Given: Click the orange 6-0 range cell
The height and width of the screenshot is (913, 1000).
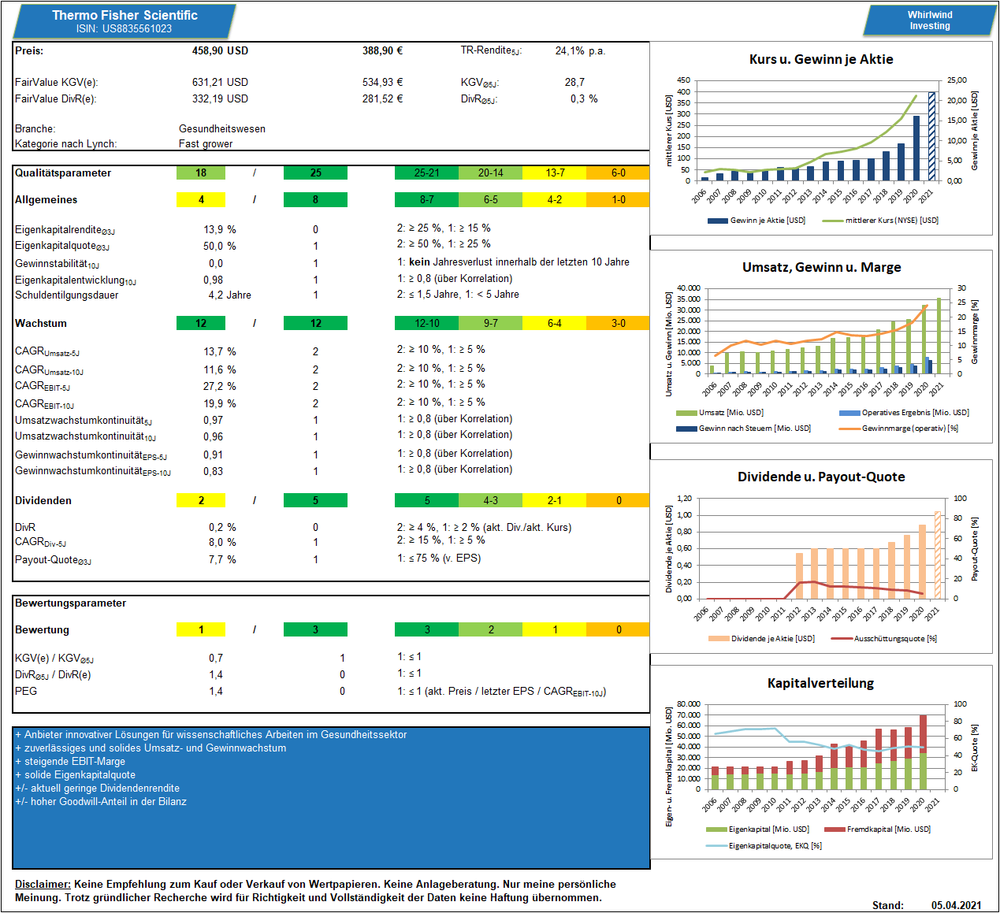Looking at the screenshot, I should 619,173.
